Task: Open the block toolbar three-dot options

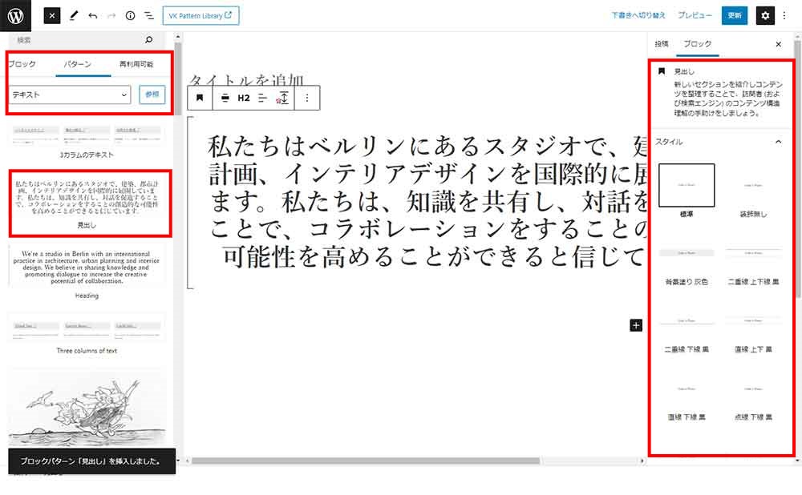Action: 307,98
